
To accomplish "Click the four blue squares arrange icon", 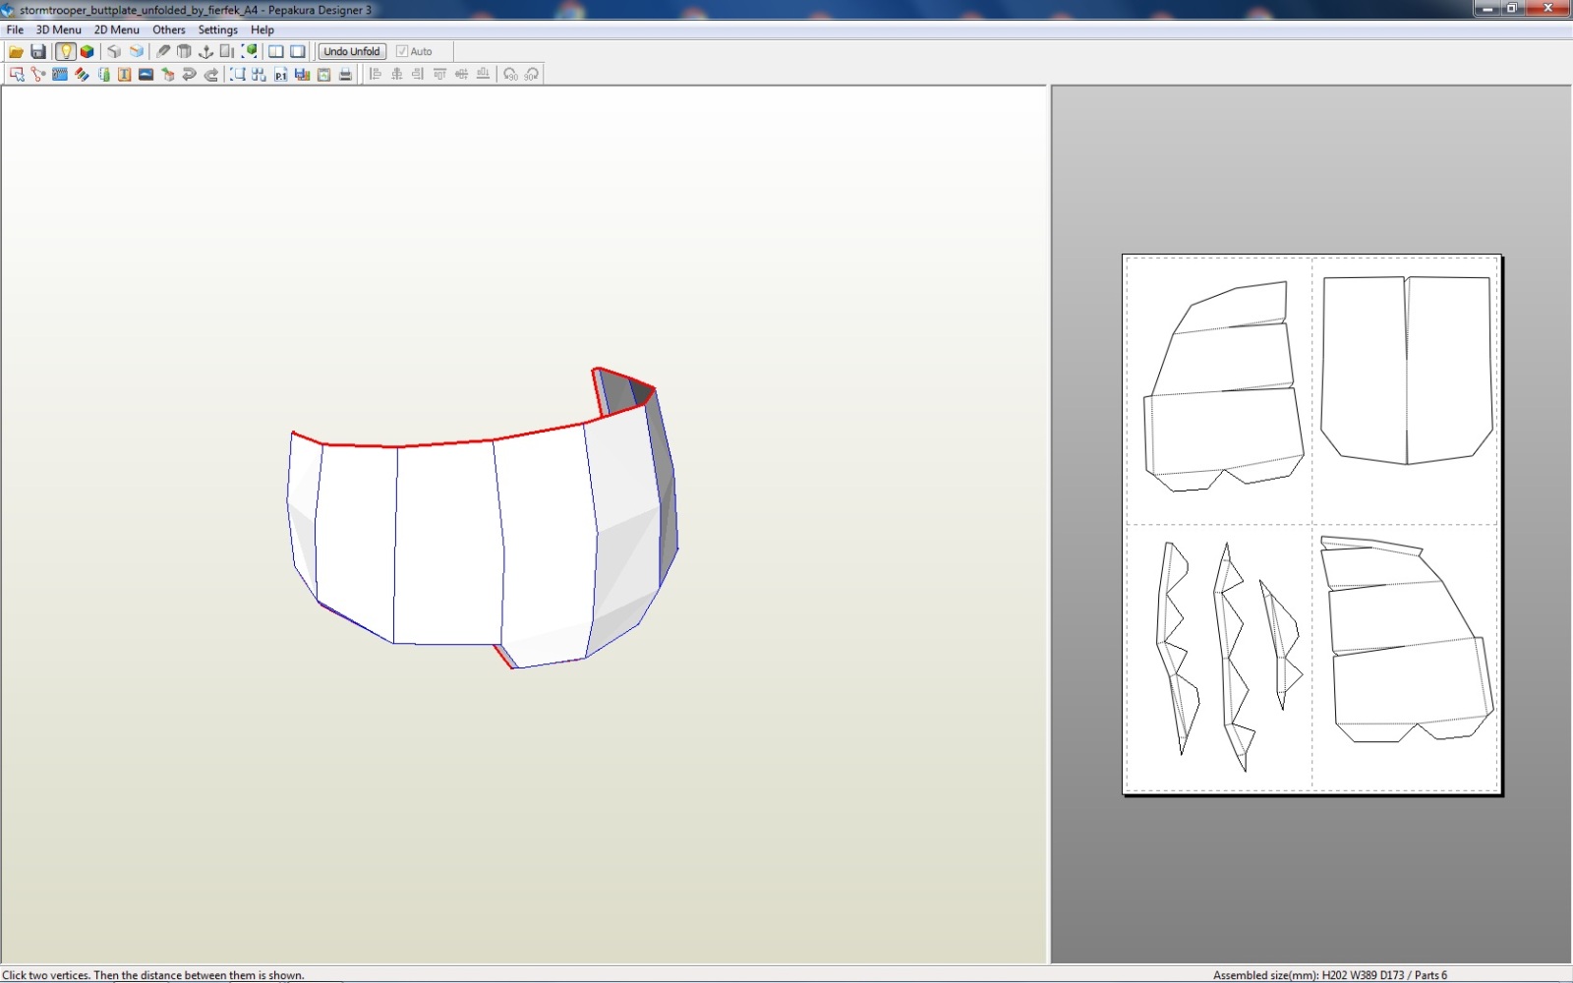I will [x=260, y=74].
